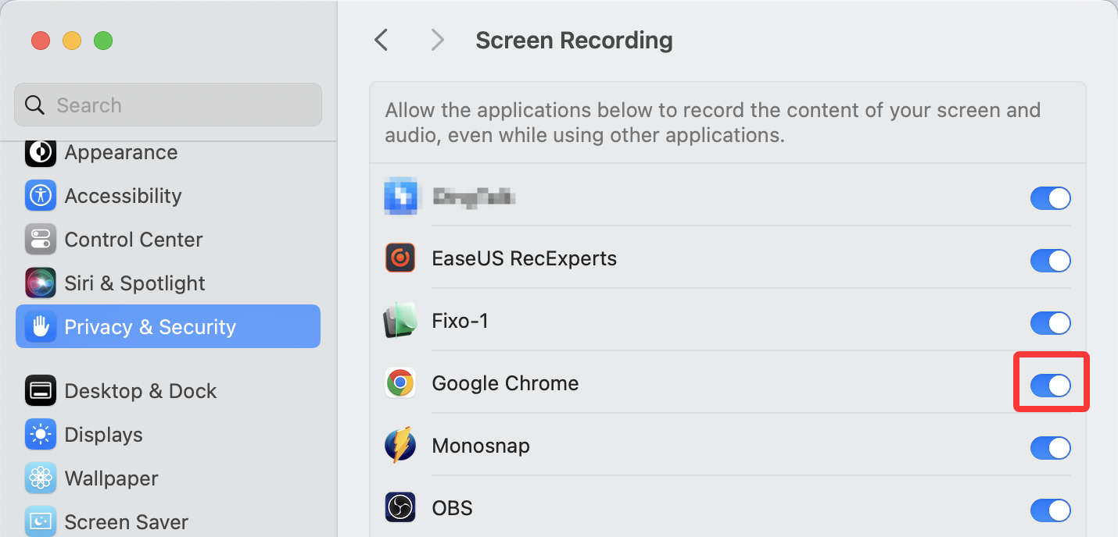
Task: Click the Fixo-1 app icon
Action: click(x=400, y=321)
